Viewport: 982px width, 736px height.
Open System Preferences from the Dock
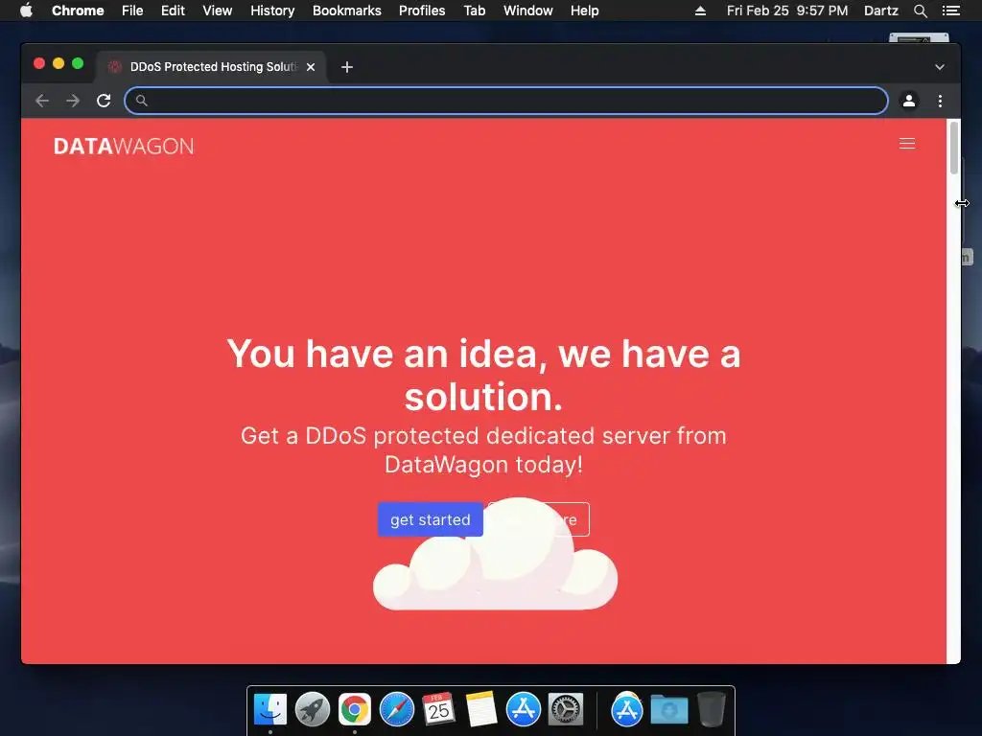click(x=566, y=710)
